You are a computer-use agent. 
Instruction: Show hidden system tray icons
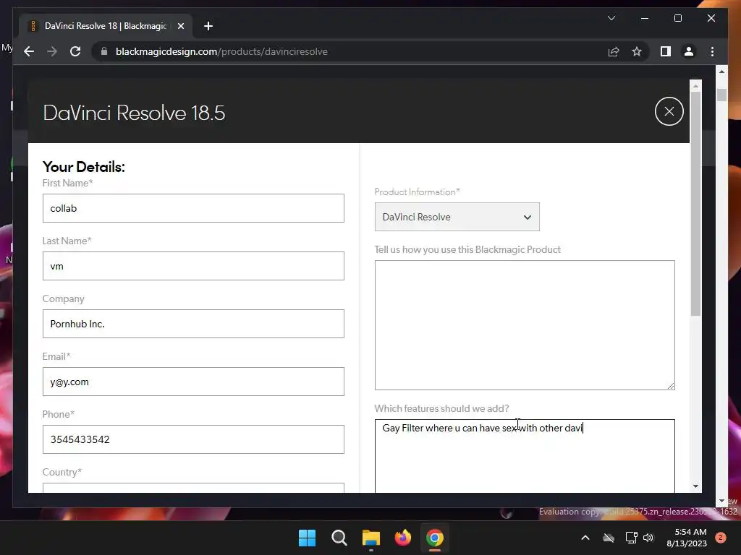[x=585, y=538]
